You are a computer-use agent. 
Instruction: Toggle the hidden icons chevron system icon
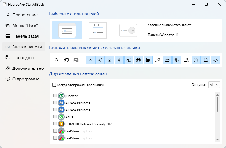click(90, 60)
